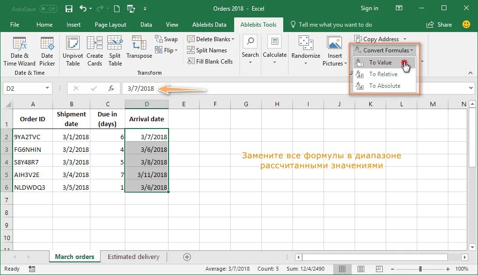
Task: Click the Share button
Action: 439,25
